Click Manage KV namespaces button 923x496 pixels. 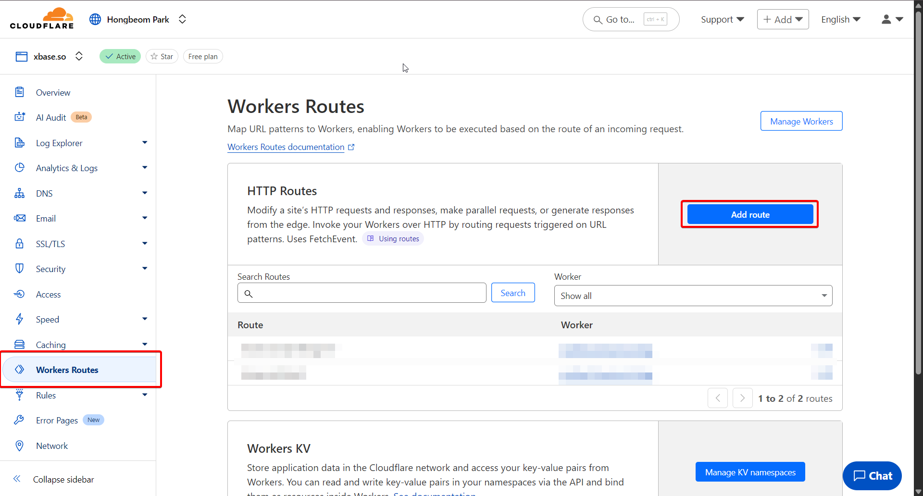(x=750, y=472)
